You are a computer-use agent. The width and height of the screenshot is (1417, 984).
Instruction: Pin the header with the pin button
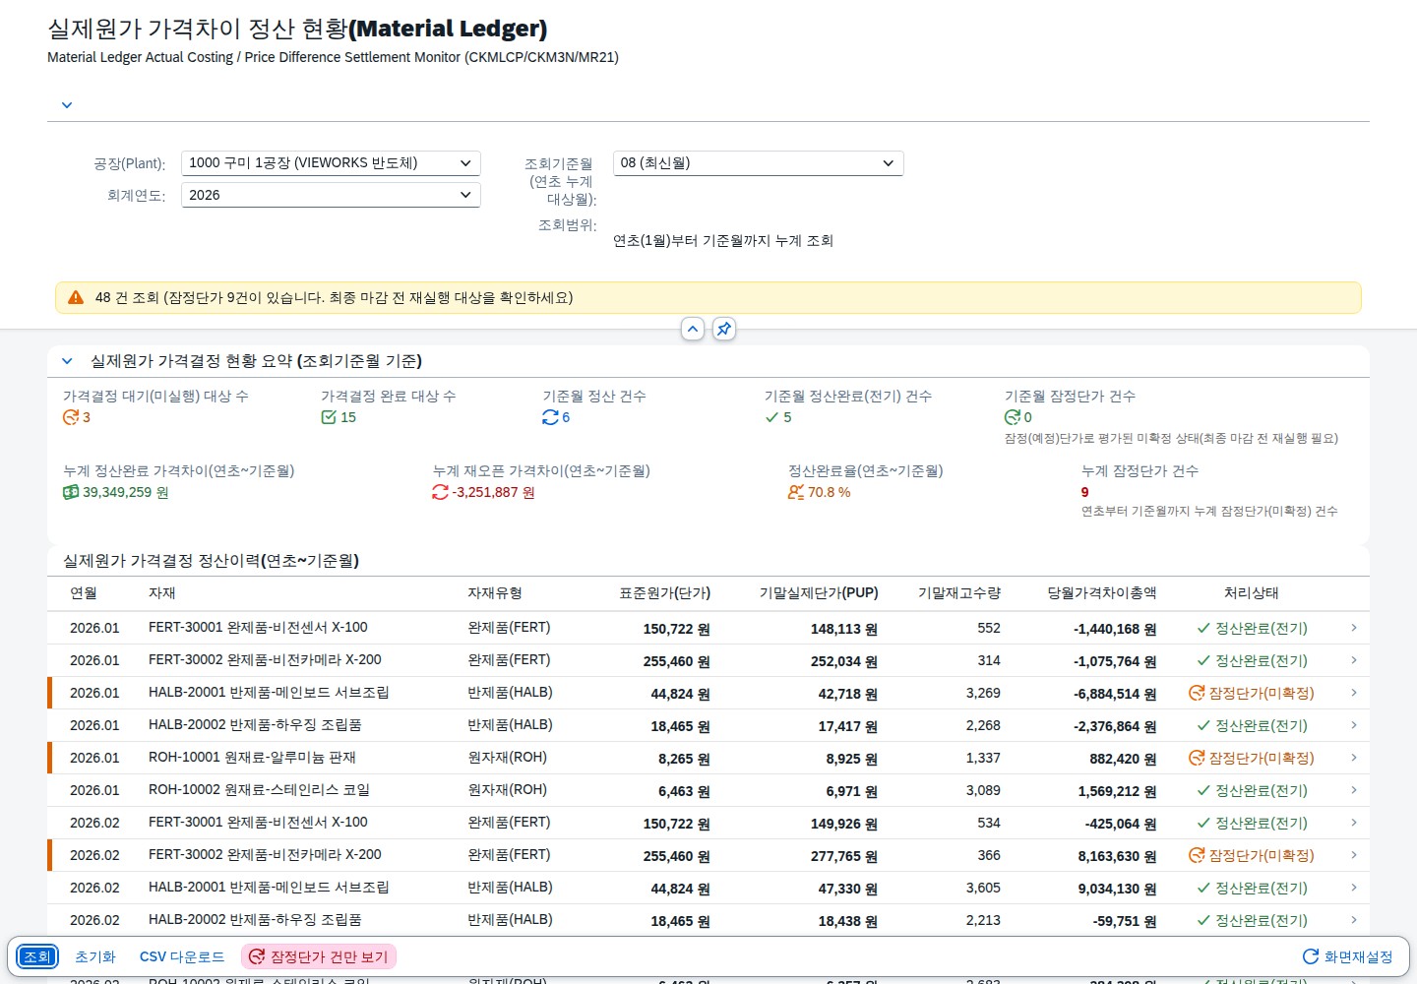724,329
